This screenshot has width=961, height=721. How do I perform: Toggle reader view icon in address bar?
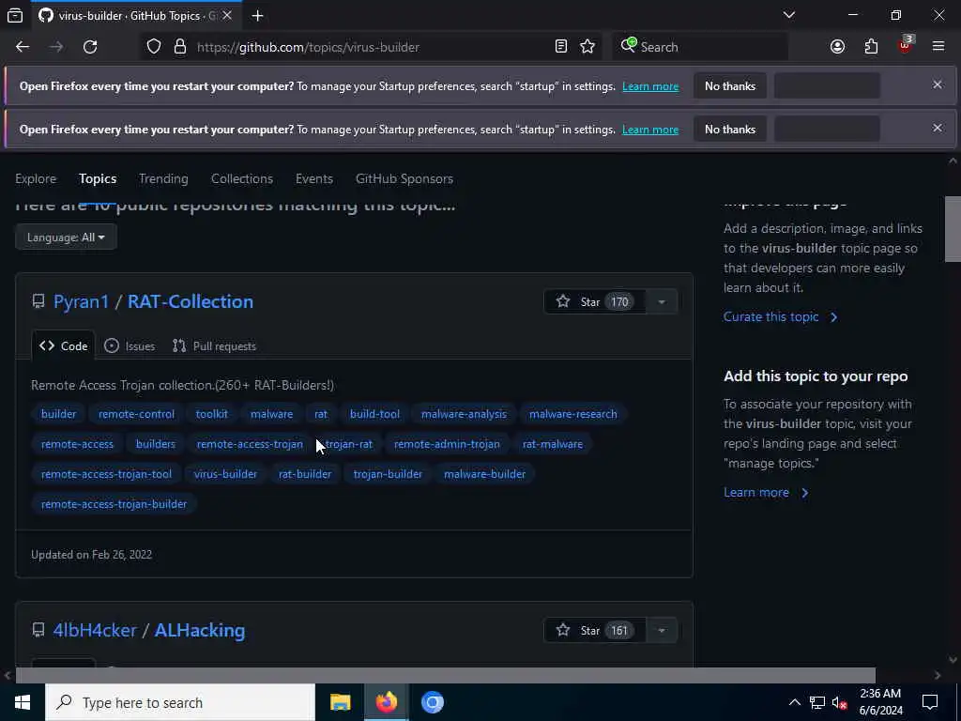click(x=561, y=47)
